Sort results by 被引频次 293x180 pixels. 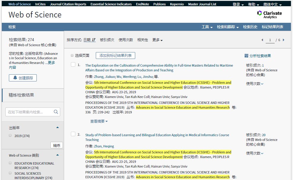[107, 40]
